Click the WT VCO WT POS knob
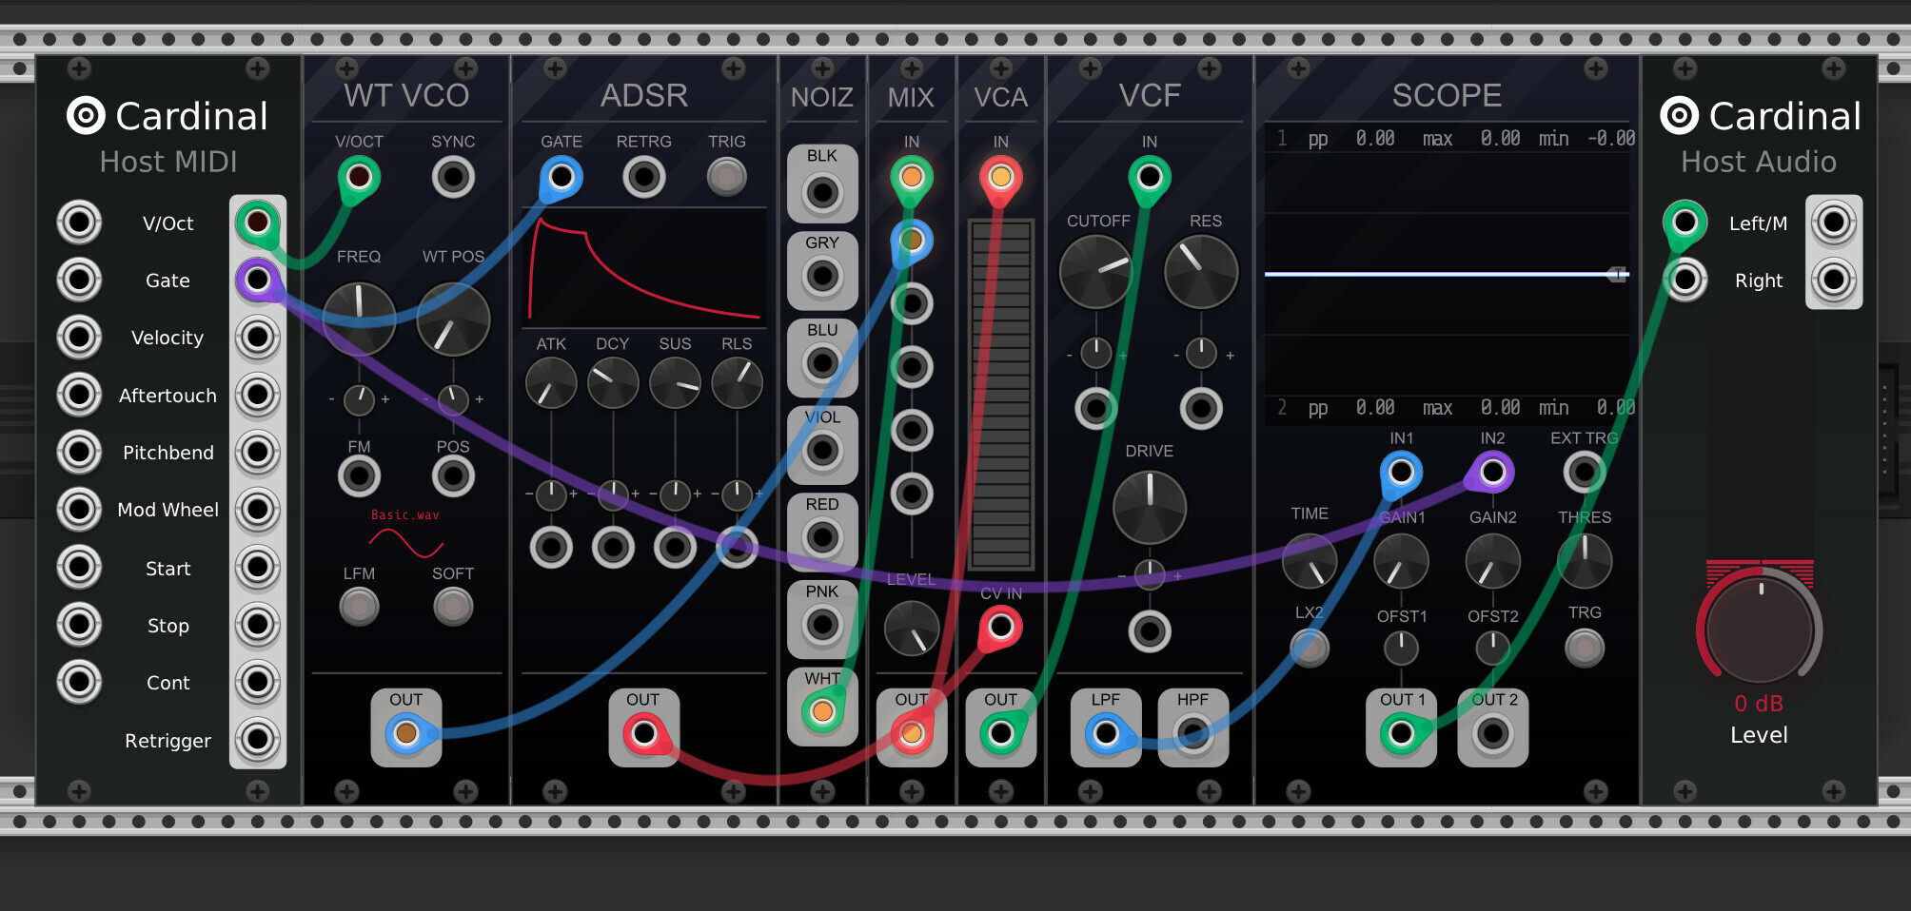The height and width of the screenshot is (911, 1911). [x=453, y=319]
